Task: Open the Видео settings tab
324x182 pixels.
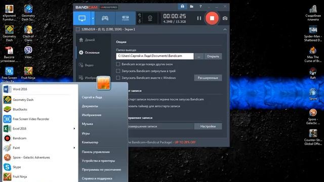Action: click(86, 65)
